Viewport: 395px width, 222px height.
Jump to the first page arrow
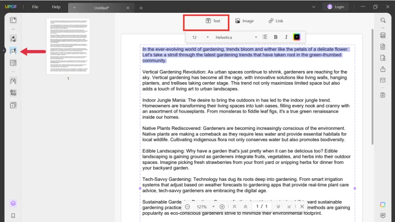(x=234, y=207)
